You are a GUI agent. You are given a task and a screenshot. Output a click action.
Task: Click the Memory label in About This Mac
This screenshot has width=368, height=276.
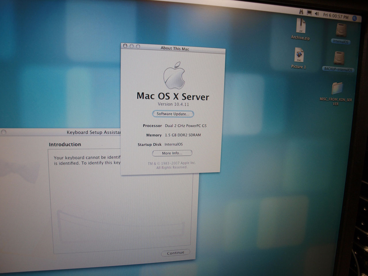(154, 135)
